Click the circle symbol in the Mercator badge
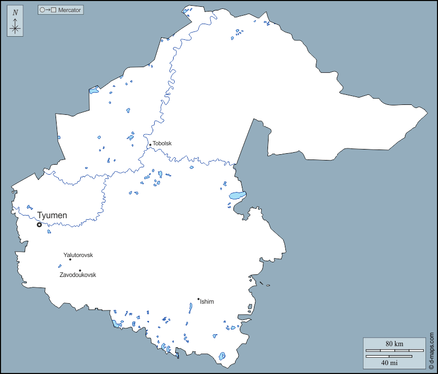The height and width of the screenshot is (374, 438). pyautogui.click(x=42, y=10)
